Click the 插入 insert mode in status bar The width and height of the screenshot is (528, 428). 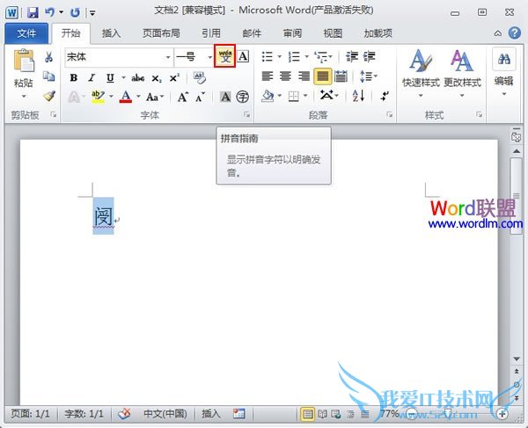click(211, 414)
